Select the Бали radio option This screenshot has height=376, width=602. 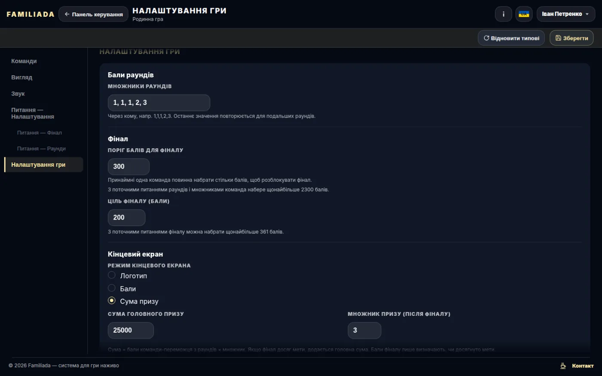(x=112, y=288)
